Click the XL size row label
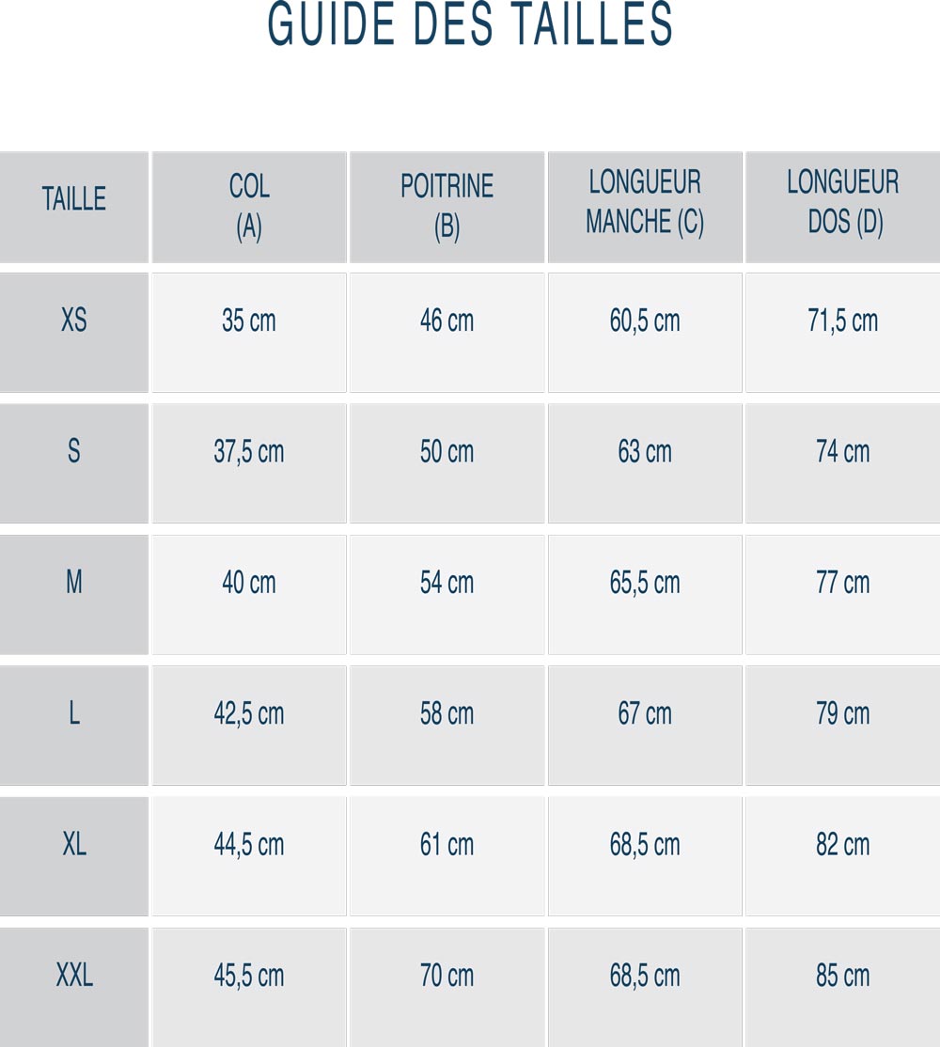This screenshot has width=940, height=1047. (74, 844)
